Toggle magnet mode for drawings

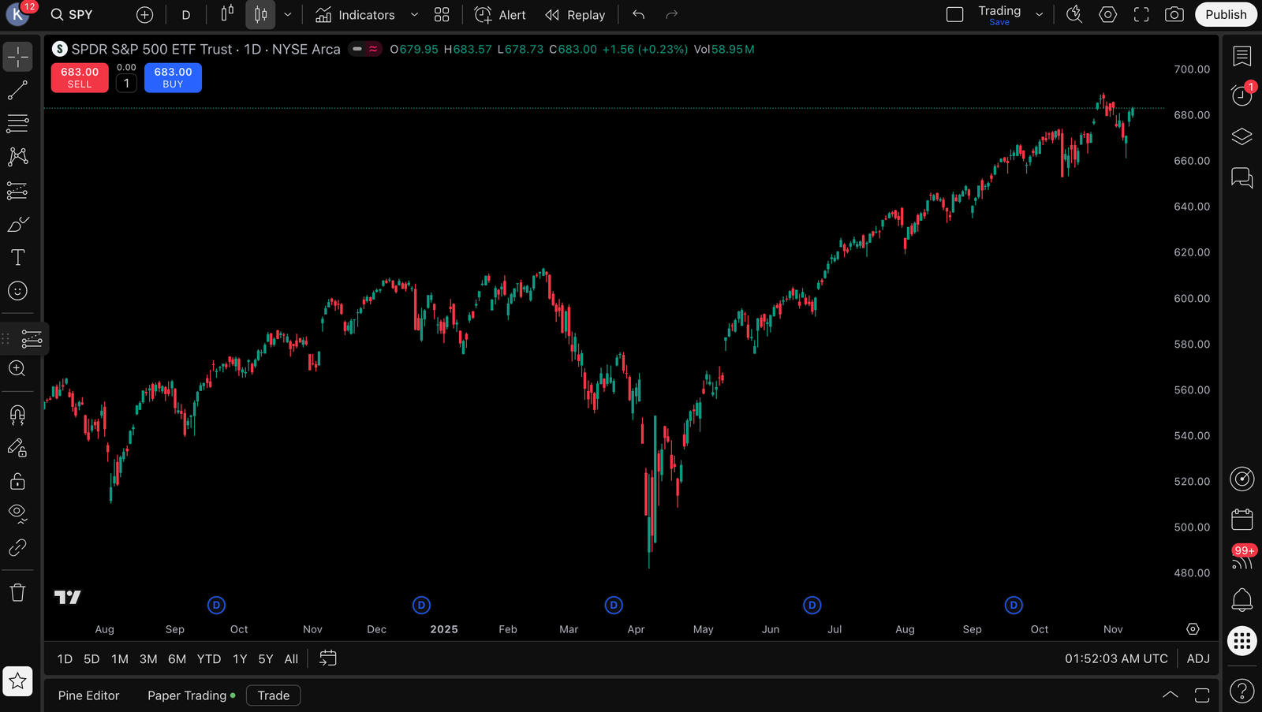click(x=17, y=415)
